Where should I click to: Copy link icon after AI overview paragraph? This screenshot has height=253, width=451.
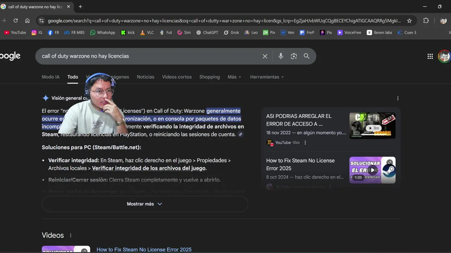pyautogui.click(x=241, y=135)
